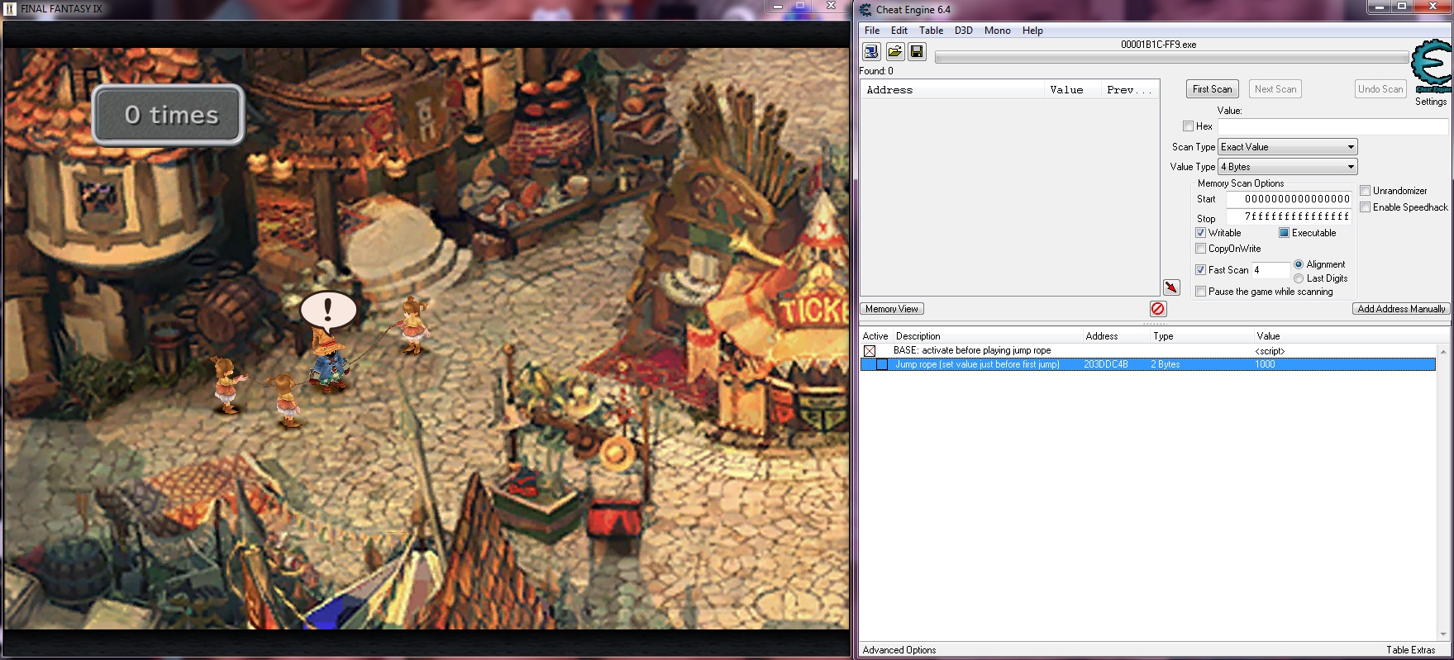
Task: Select the Last Digits radio button
Action: [1299, 278]
